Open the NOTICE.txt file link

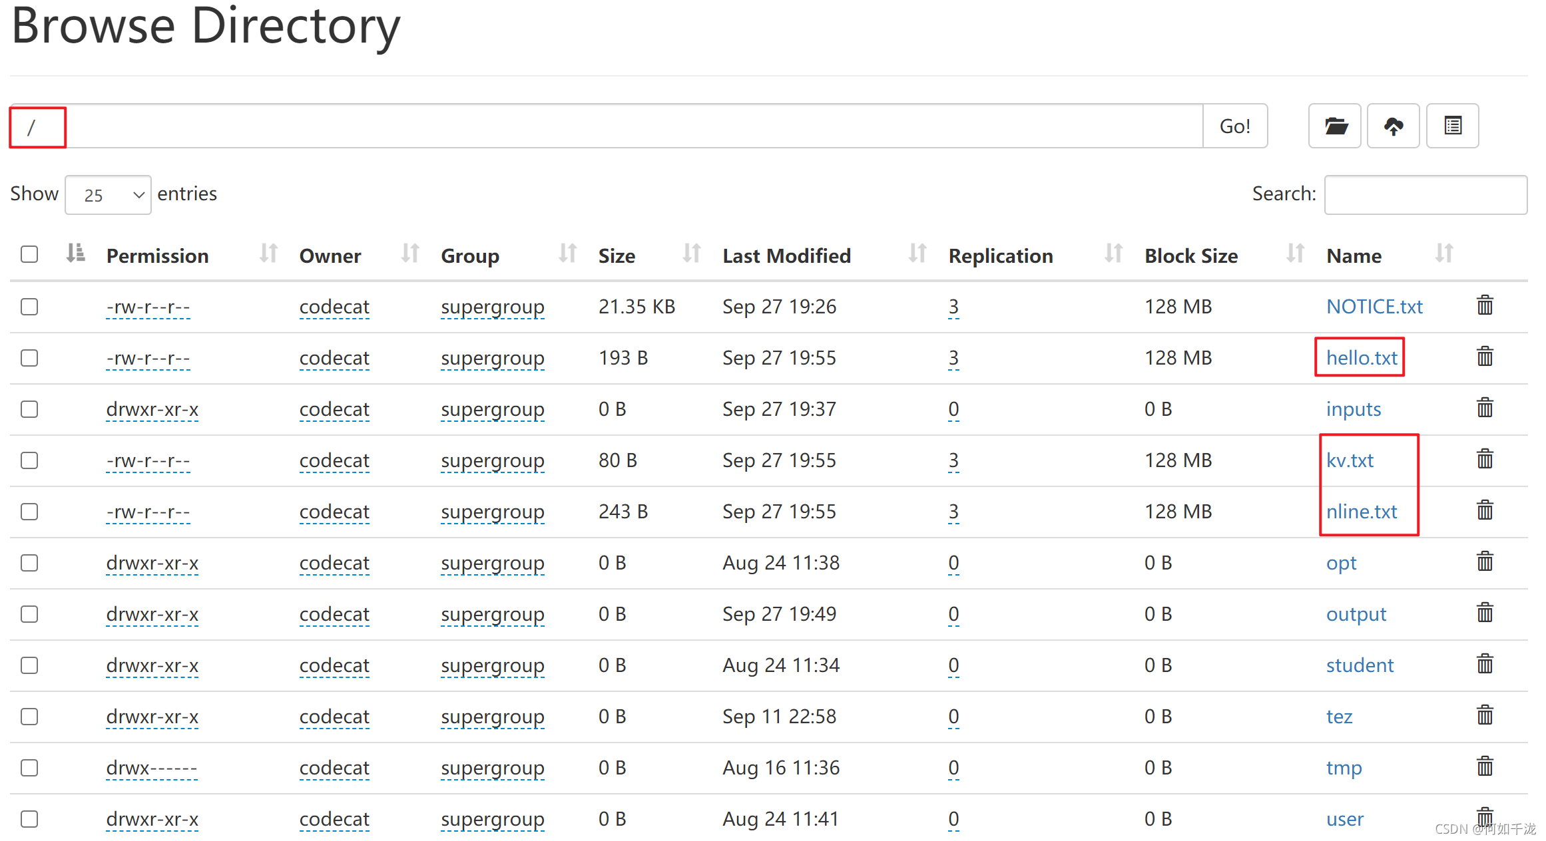pyautogui.click(x=1374, y=307)
